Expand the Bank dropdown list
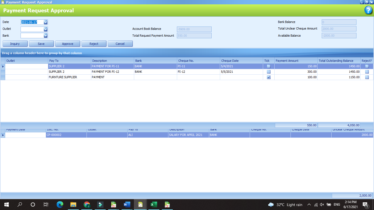This screenshot has width=374, height=210. point(45,36)
